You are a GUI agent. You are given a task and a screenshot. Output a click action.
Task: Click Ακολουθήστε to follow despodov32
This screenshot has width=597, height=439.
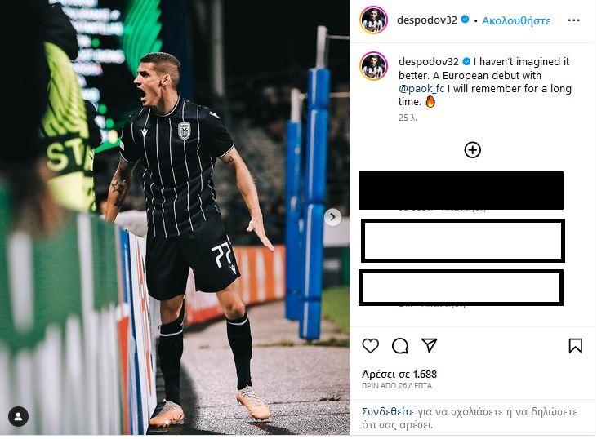(516, 20)
